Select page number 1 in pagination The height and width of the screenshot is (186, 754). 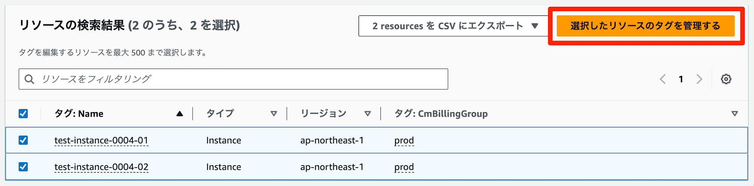(681, 79)
